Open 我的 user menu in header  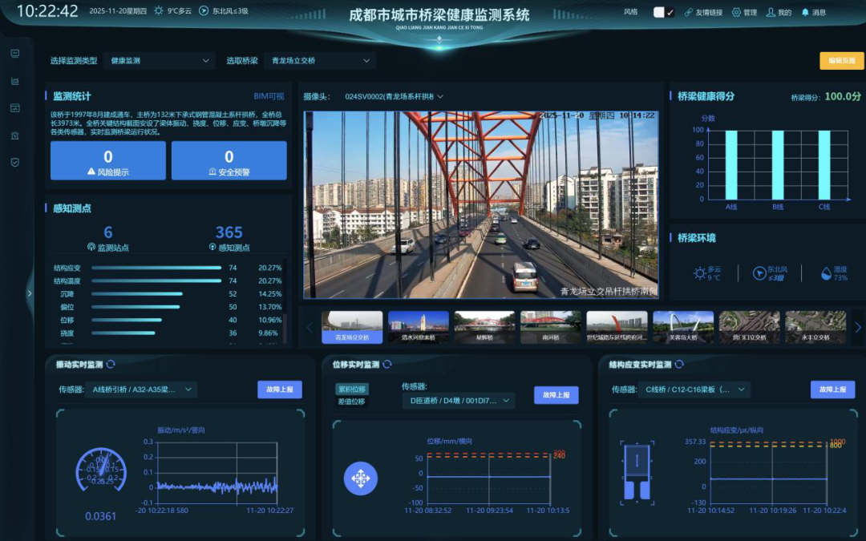point(778,12)
